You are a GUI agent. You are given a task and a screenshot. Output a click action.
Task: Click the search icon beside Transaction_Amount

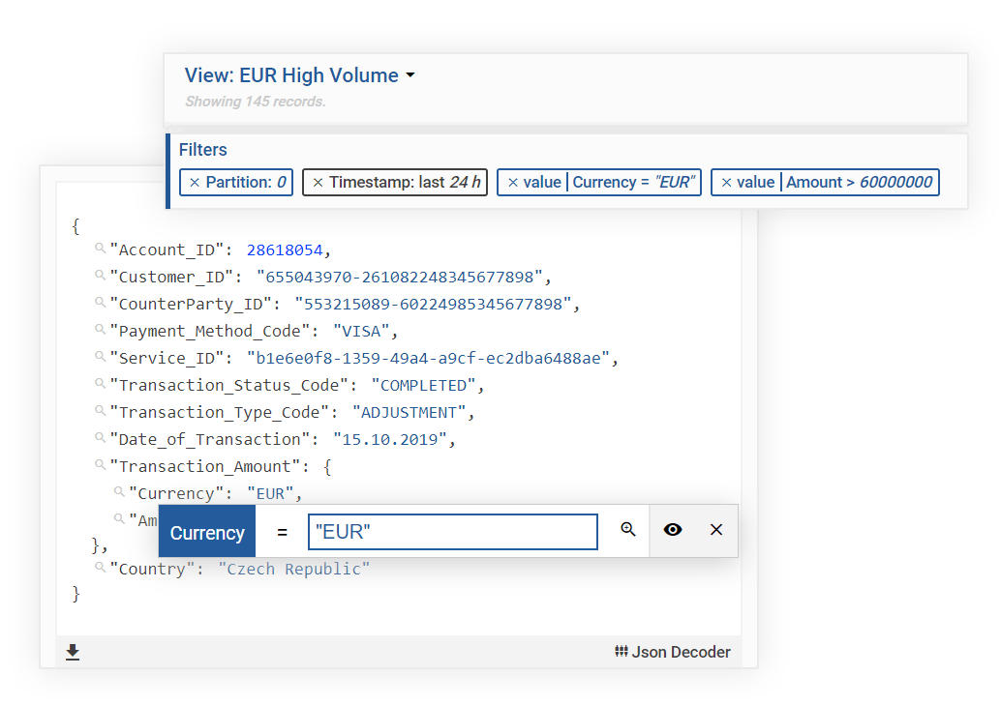101,464
